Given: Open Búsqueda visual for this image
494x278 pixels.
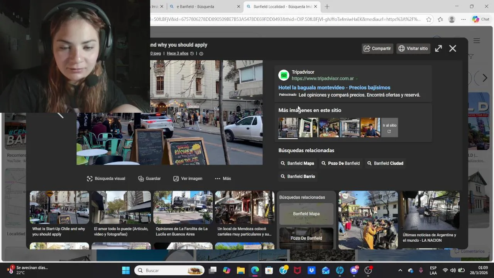Looking at the screenshot, I should pos(106,178).
